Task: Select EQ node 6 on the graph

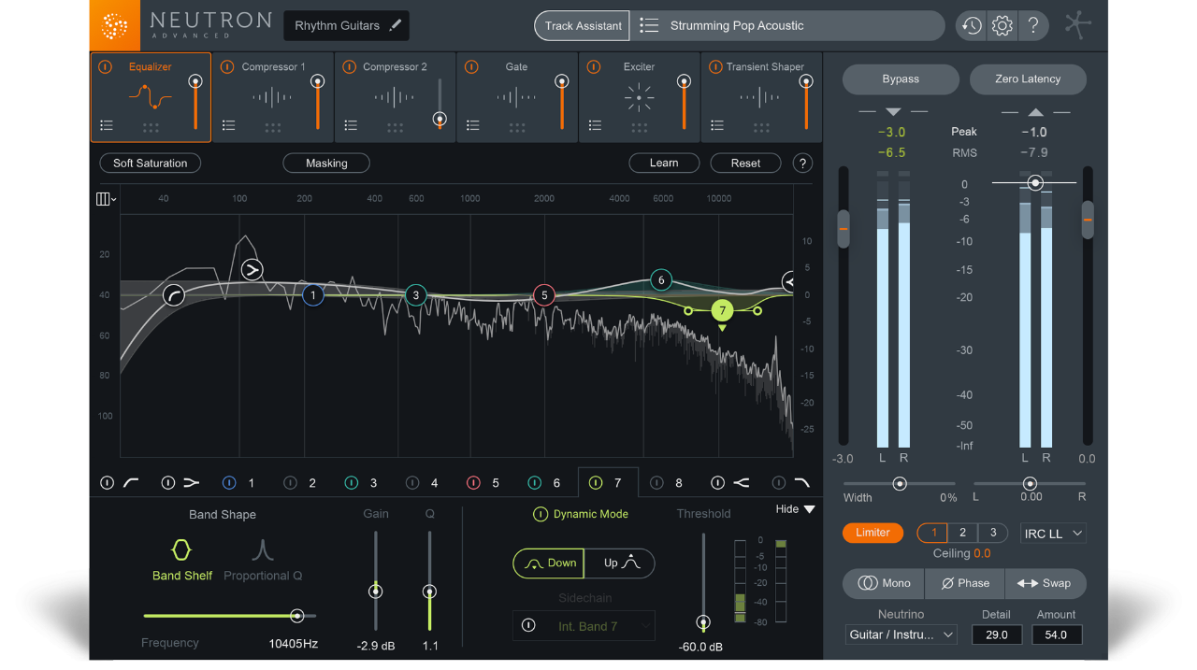Action: [661, 279]
